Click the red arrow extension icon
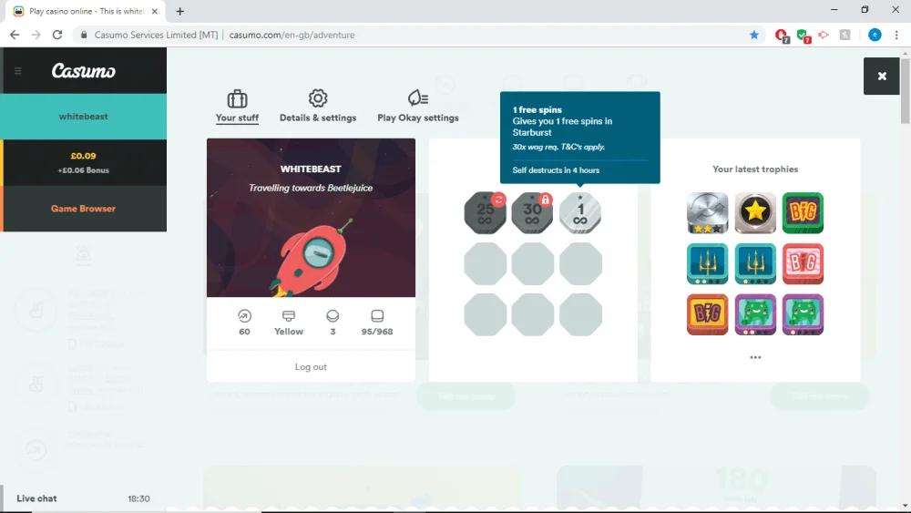The height and width of the screenshot is (513, 911). pyautogui.click(x=824, y=35)
